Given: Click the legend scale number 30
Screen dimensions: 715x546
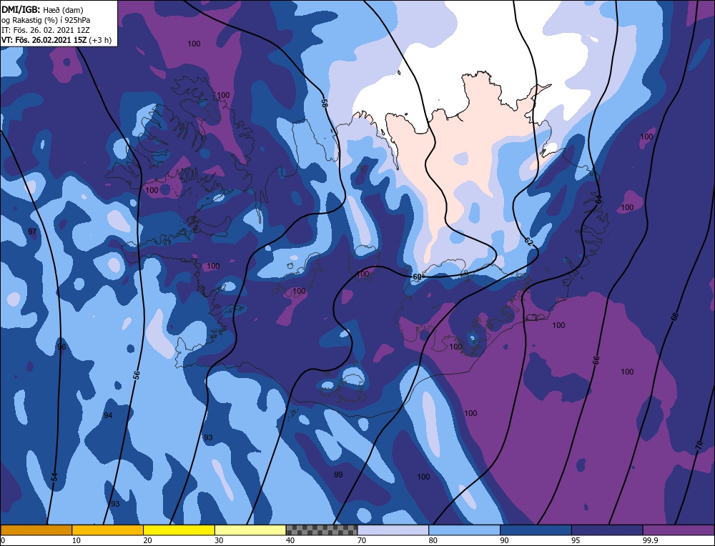Looking at the screenshot, I should [219, 540].
